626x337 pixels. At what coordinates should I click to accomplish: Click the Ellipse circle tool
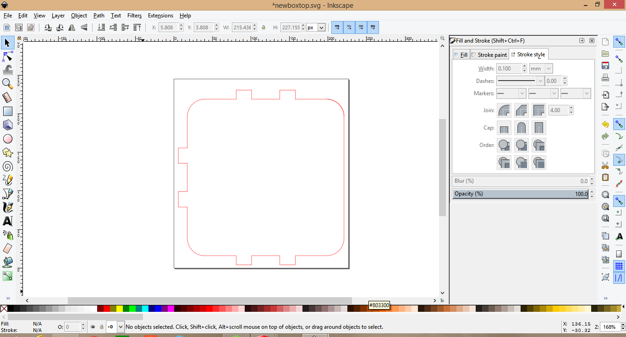pos(7,139)
